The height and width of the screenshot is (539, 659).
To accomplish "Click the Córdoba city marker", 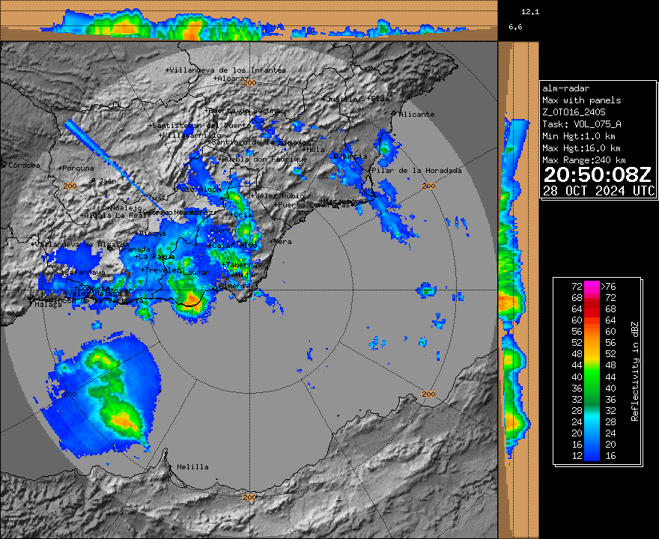I will click(4, 165).
